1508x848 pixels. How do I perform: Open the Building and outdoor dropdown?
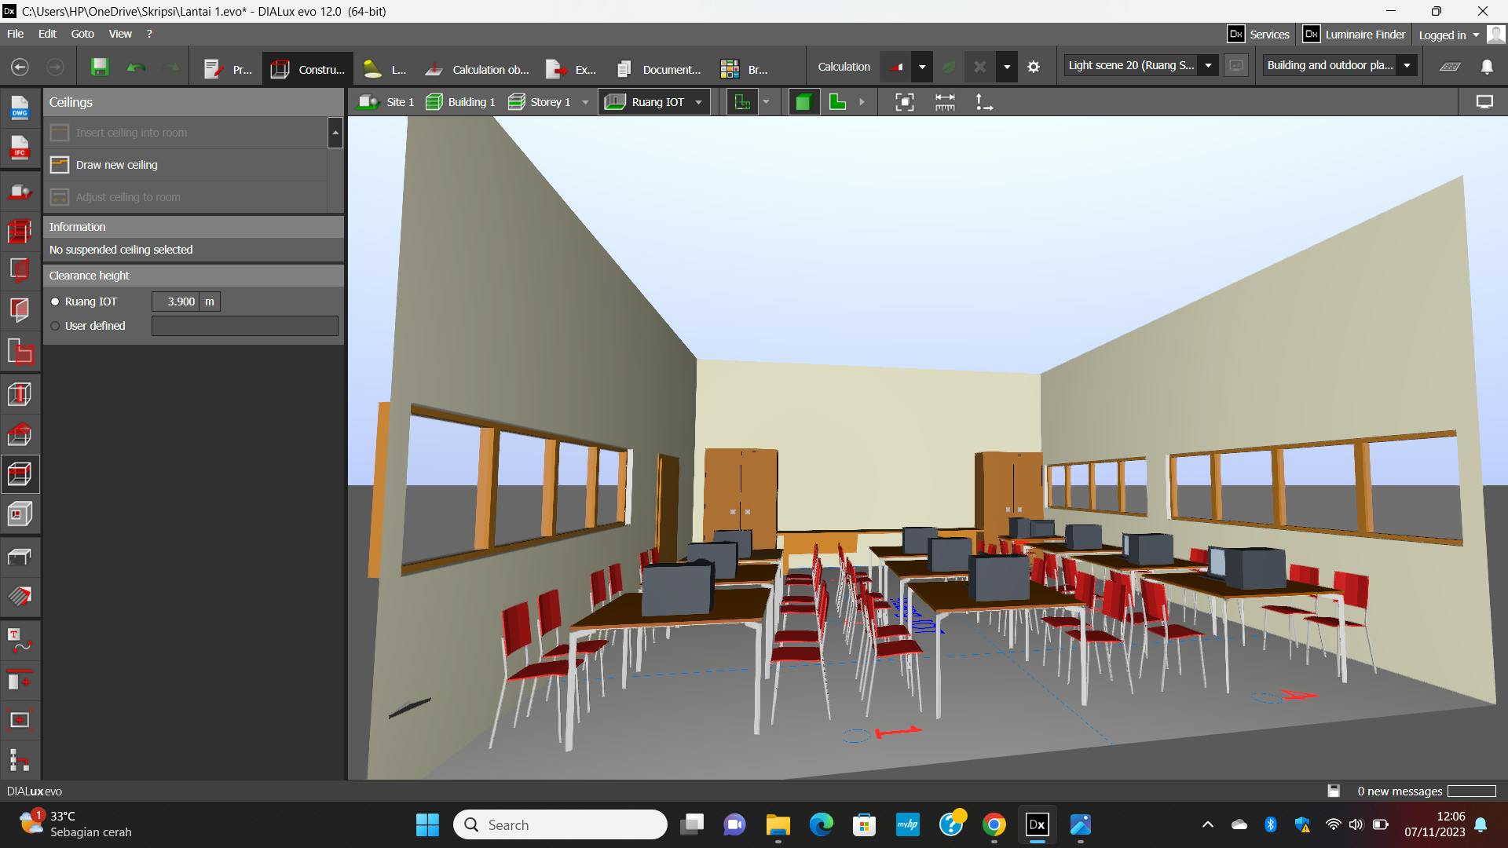click(x=1407, y=66)
